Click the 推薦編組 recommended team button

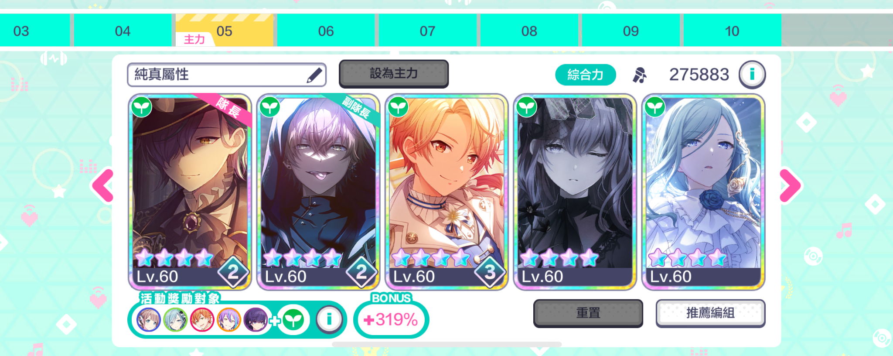(x=710, y=313)
